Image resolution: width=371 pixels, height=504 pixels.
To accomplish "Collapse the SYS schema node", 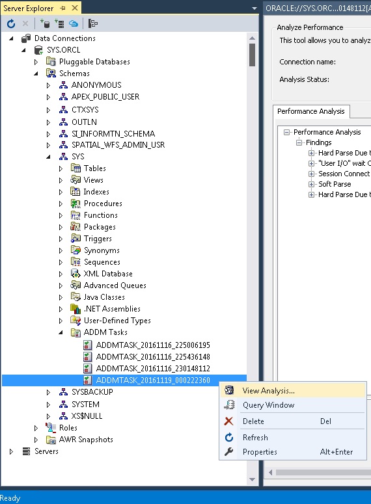I will point(48,157).
